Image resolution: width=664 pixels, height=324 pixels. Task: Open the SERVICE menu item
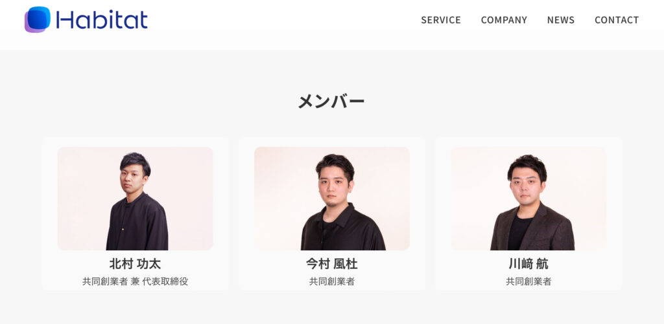tap(441, 20)
